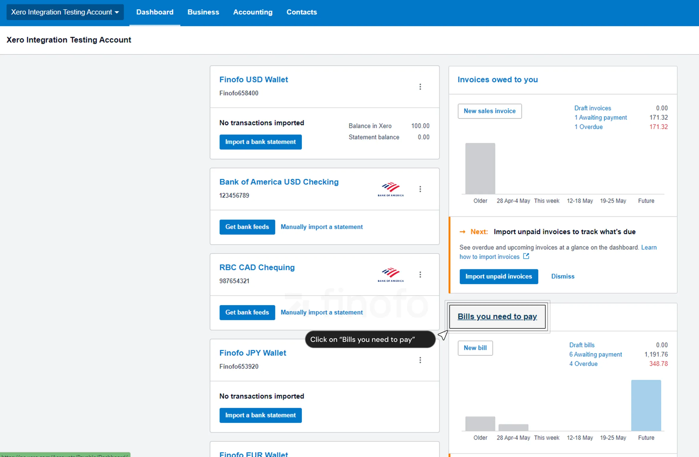Dismiss the import invoices prompt
Viewport: 699px width, 457px height.
coord(562,276)
